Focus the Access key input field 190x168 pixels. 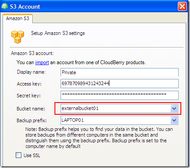click(x=119, y=83)
